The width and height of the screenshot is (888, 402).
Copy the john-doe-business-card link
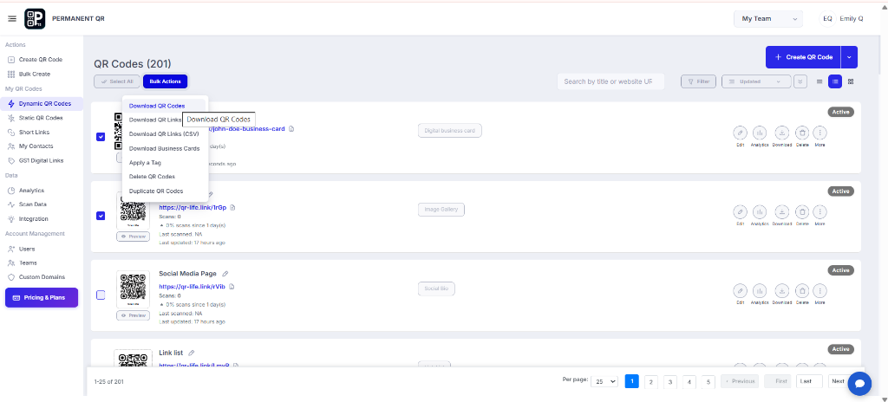pyautogui.click(x=291, y=128)
